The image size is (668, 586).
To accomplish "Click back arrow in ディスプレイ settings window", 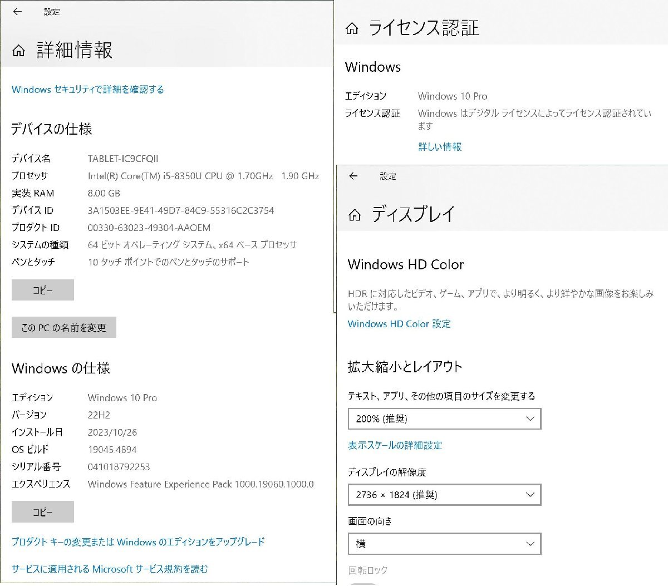I will pos(353,176).
